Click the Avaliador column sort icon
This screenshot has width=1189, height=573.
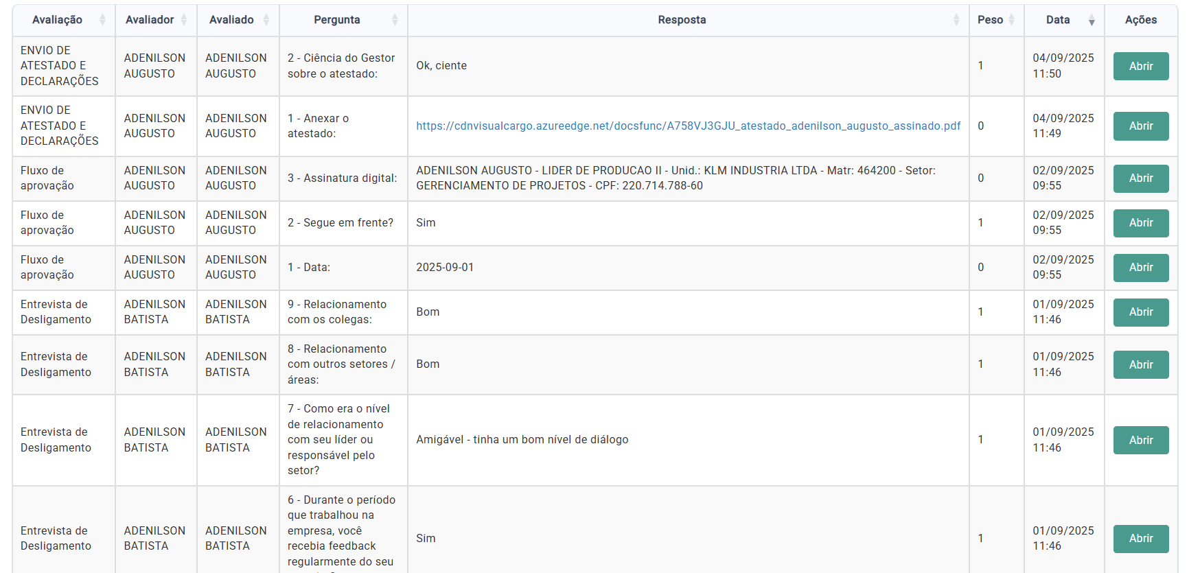pyautogui.click(x=184, y=20)
